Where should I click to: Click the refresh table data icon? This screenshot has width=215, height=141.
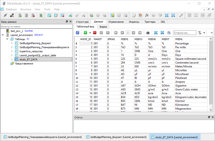(77, 33)
